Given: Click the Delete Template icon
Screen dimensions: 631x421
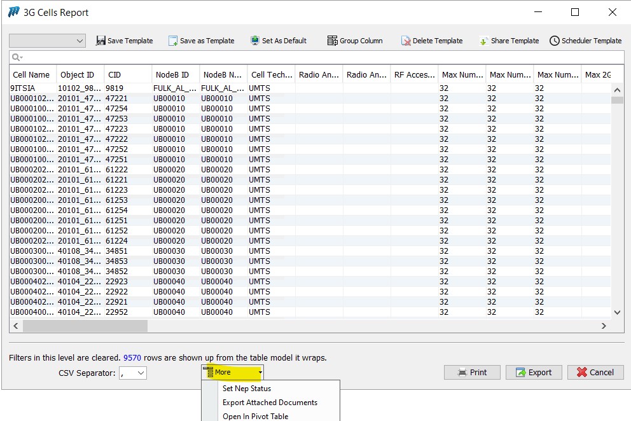Looking at the screenshot, I should click(406, 41).
